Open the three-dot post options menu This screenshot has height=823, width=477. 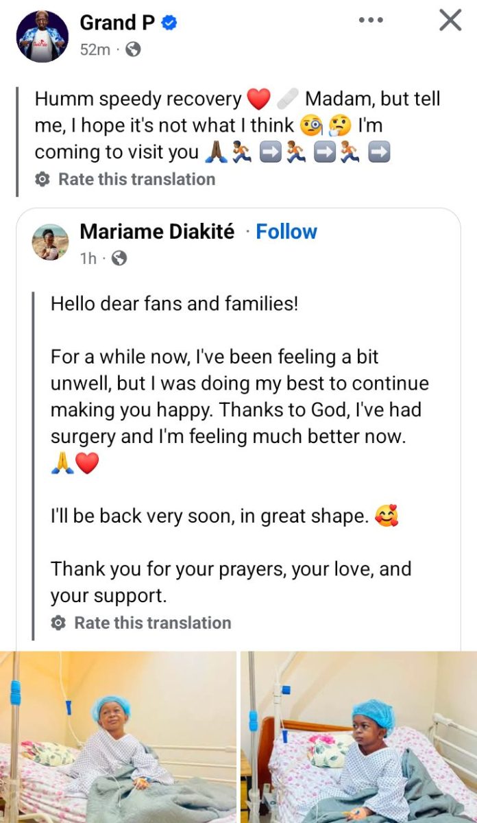(x=371, y=21)
